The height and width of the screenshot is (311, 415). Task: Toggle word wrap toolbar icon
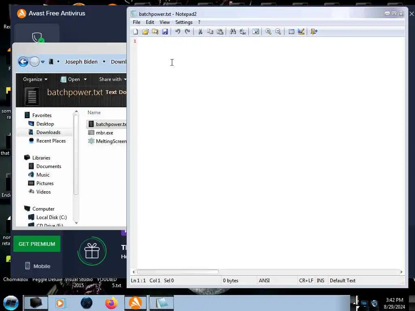pos(256,32)
